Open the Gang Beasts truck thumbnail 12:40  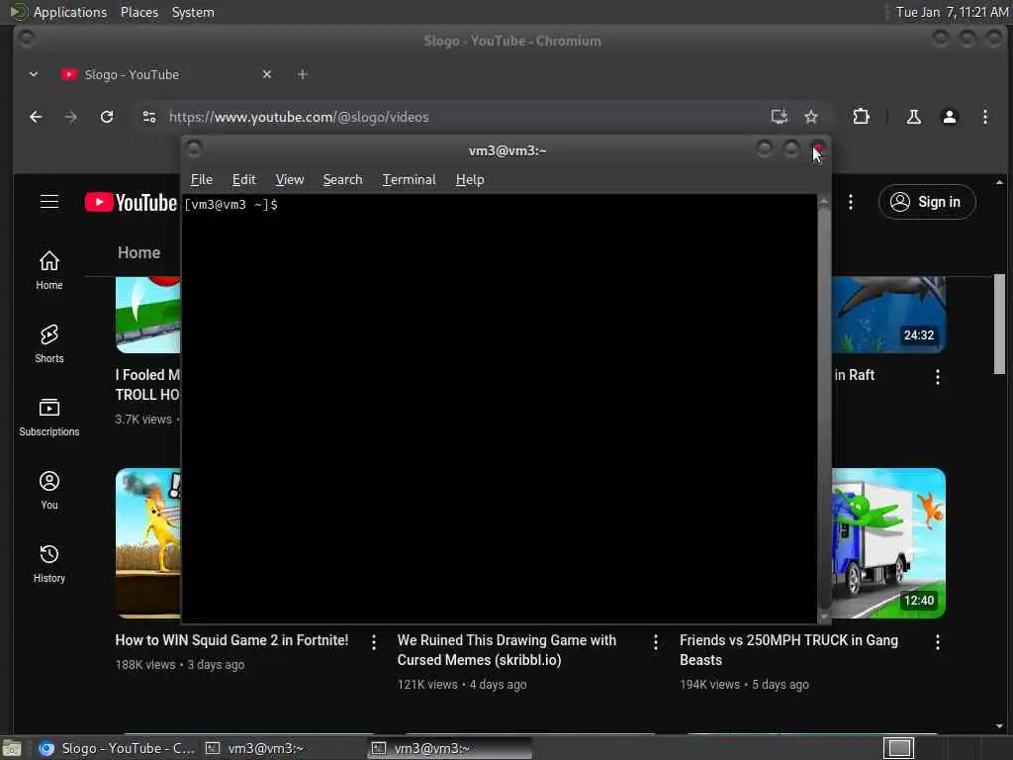tap(888, 543)
